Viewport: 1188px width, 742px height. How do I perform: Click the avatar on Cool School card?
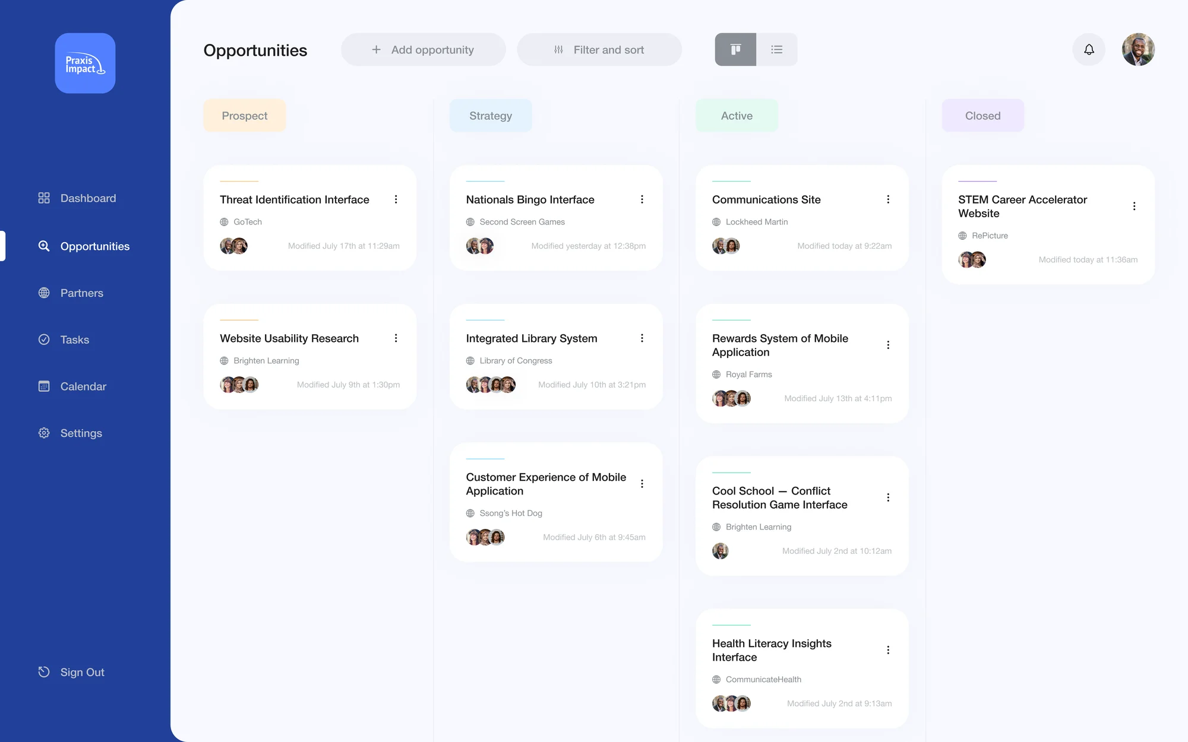pyautogui.click(x=721, y=551)
